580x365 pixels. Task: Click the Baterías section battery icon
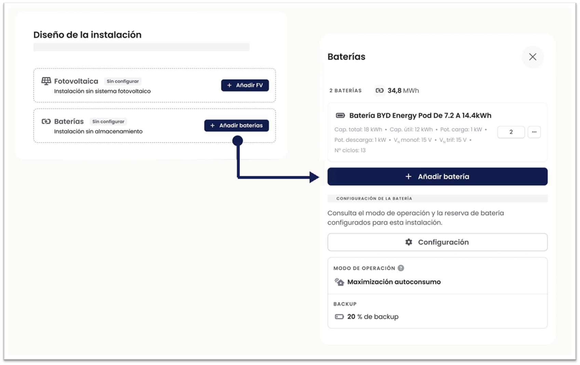pos(46,121)
